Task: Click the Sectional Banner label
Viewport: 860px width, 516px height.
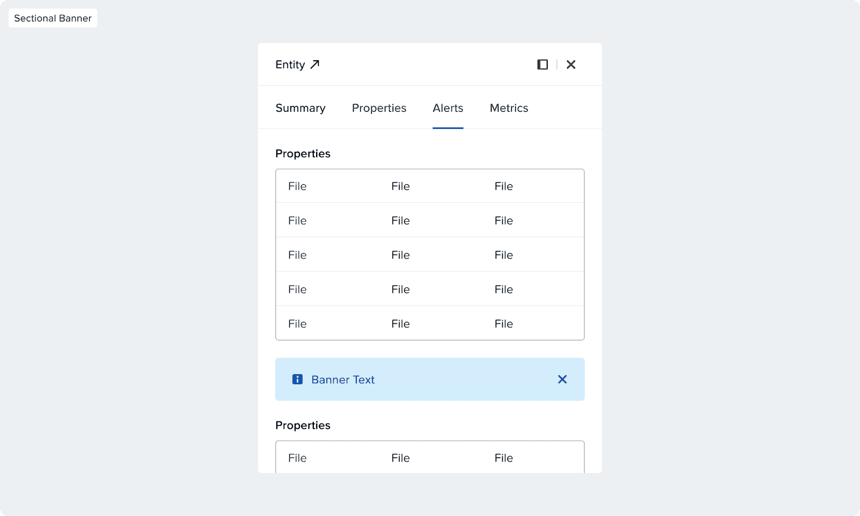Action: pos(53,18)
